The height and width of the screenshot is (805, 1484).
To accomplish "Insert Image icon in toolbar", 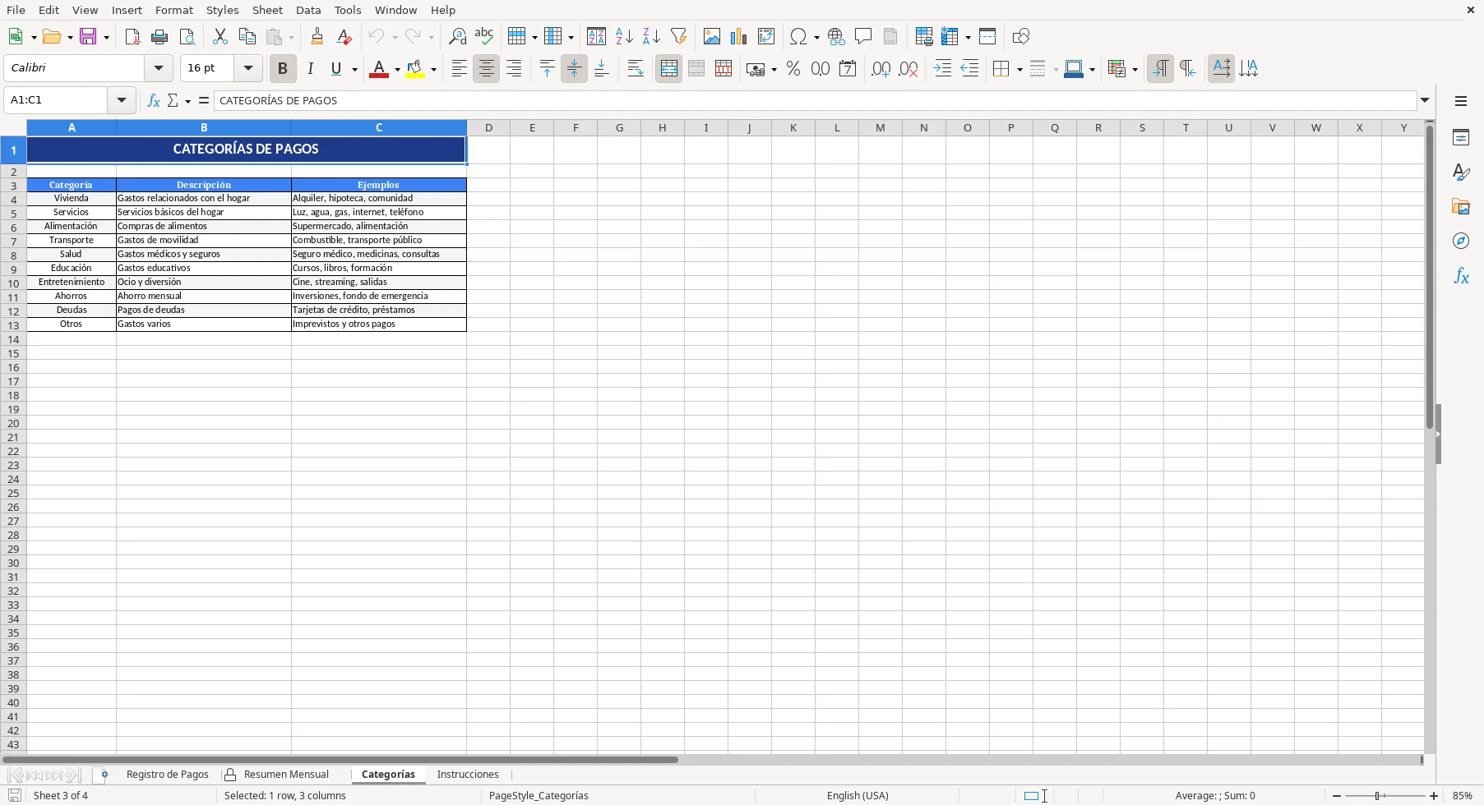I will tap(712, 36).
